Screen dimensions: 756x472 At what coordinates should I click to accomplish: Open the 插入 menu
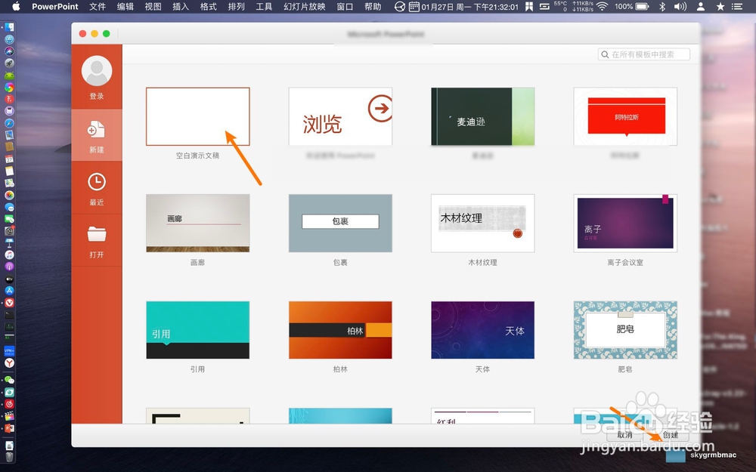pyautogui.click(x=181, y=6)
